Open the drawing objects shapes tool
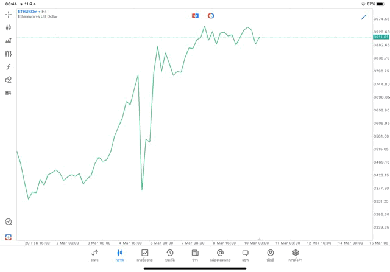This screenshot has height=272, width=390. (x=8, y=80)
